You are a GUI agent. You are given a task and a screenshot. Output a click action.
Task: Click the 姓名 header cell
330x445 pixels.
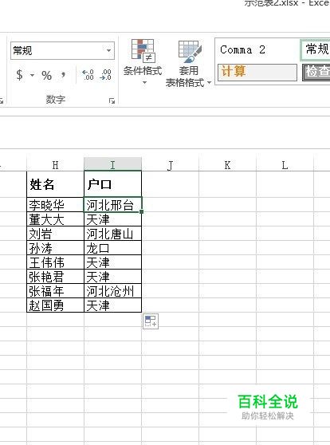(55, 184)
